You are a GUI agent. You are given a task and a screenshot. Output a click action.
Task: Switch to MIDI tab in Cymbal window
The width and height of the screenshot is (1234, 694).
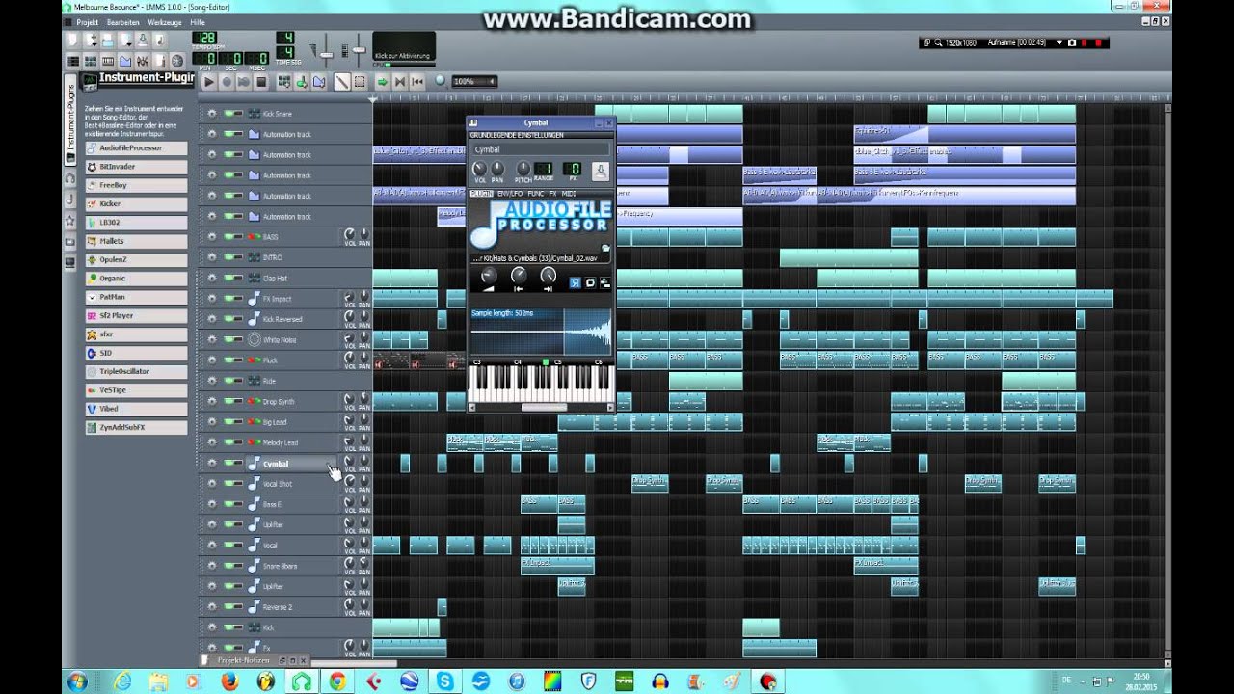569,194
